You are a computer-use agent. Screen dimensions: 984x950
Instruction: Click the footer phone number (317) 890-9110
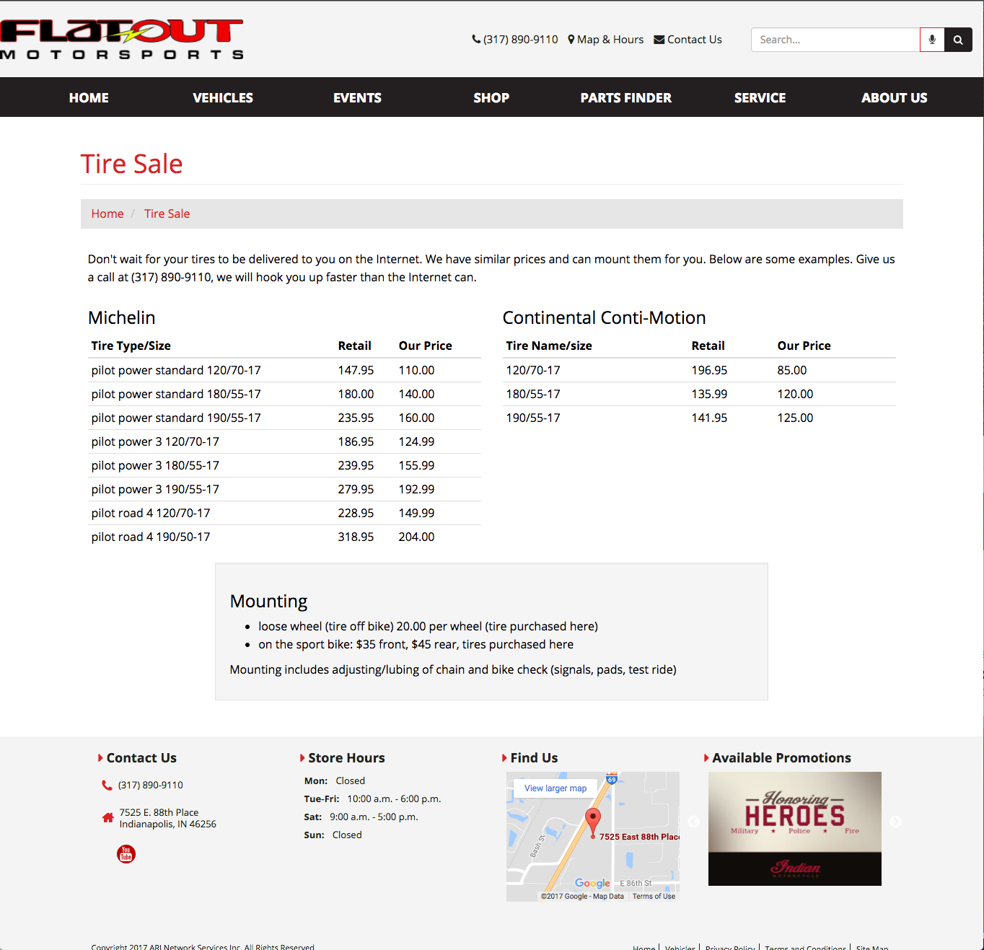(151, 785)
